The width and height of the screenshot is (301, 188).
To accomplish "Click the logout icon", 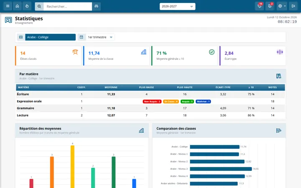I will [x=293, y=6].
